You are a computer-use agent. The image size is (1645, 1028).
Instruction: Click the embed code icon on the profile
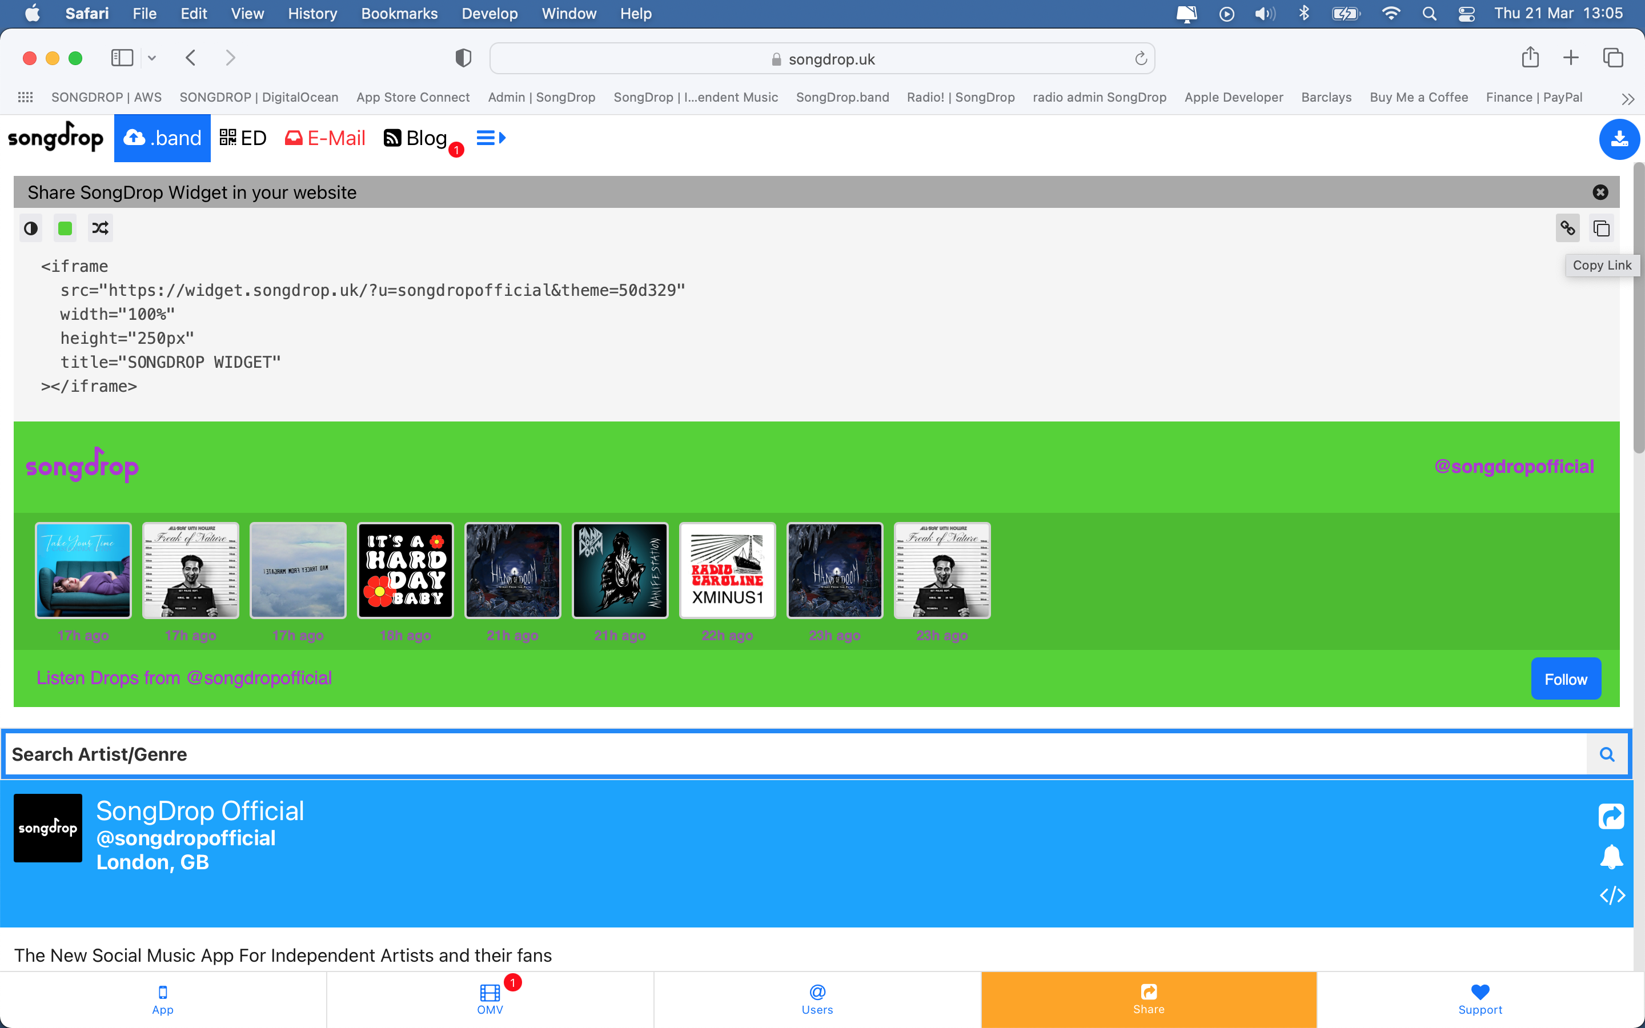pyautogui.click(x=1612, y=896)
